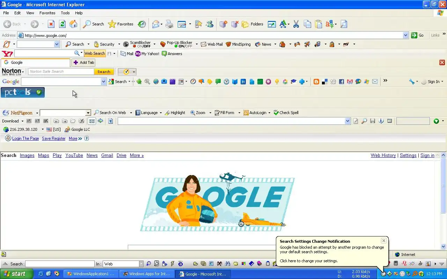The image size is (447, 279).
Task: Click the Facebook icon in Google toolbar
Action: coord(342,82)
